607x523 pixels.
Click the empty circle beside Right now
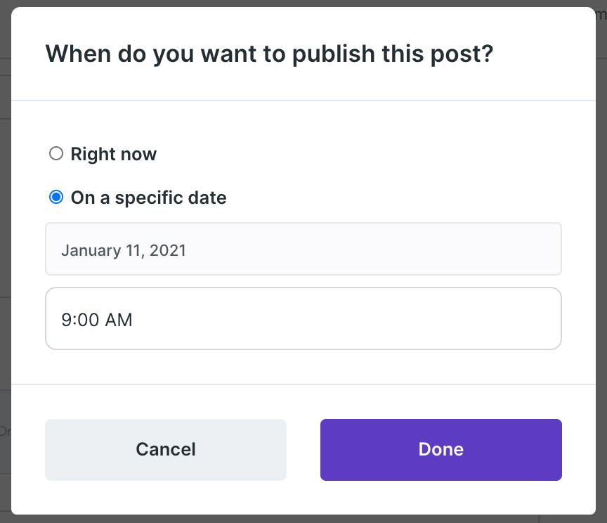(56, 153)
